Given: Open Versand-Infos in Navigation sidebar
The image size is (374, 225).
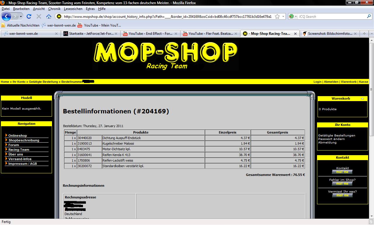Looking at the screenshot, I should tap(20, 159).
